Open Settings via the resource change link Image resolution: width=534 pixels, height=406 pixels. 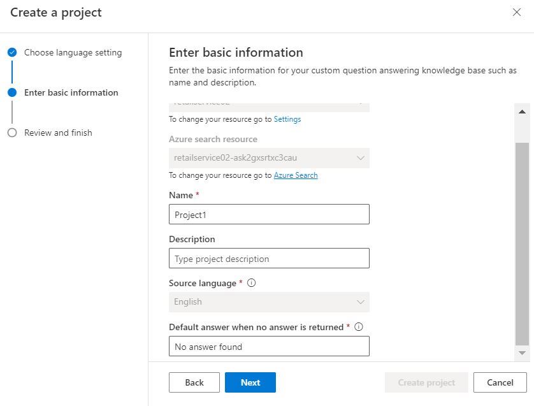tap(287, 119)
